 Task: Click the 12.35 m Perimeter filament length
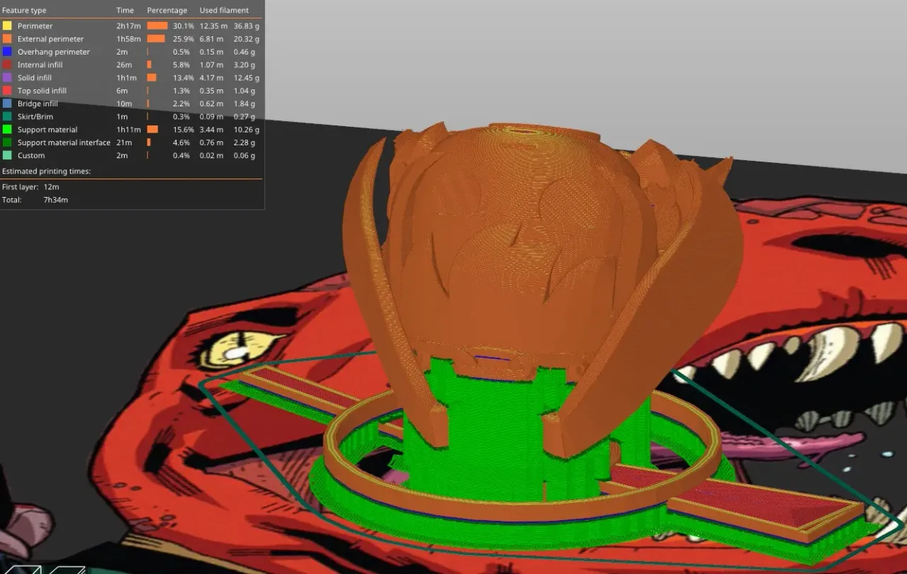point(213,26)
